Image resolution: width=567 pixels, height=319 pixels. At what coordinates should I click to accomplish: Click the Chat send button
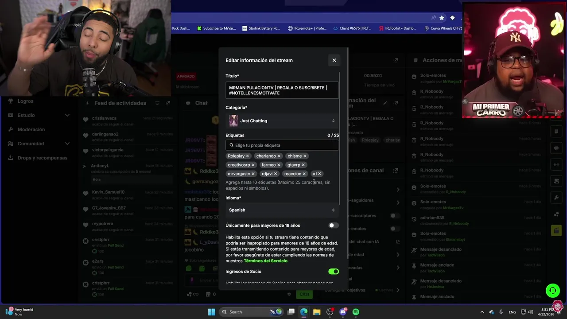304,294
